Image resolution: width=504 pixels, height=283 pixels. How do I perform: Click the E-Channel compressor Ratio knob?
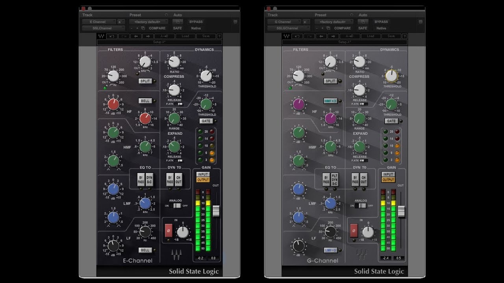click(174, 62)
